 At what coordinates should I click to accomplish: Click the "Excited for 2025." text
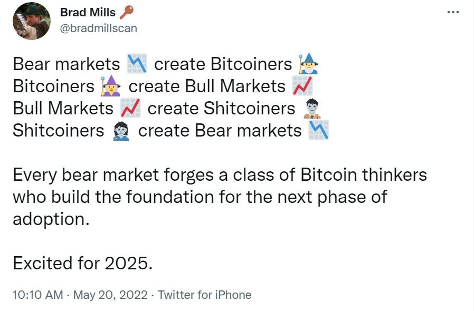(x=82, y=263)
